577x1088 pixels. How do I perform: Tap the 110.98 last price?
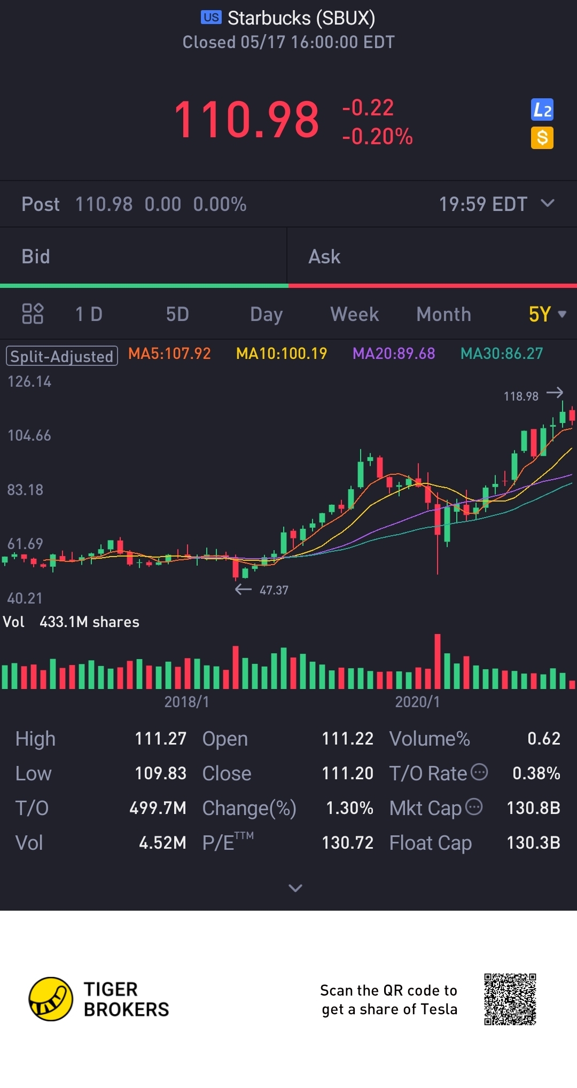point(246,120)
